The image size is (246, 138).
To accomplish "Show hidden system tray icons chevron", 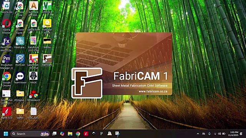I will pos(198,134).
